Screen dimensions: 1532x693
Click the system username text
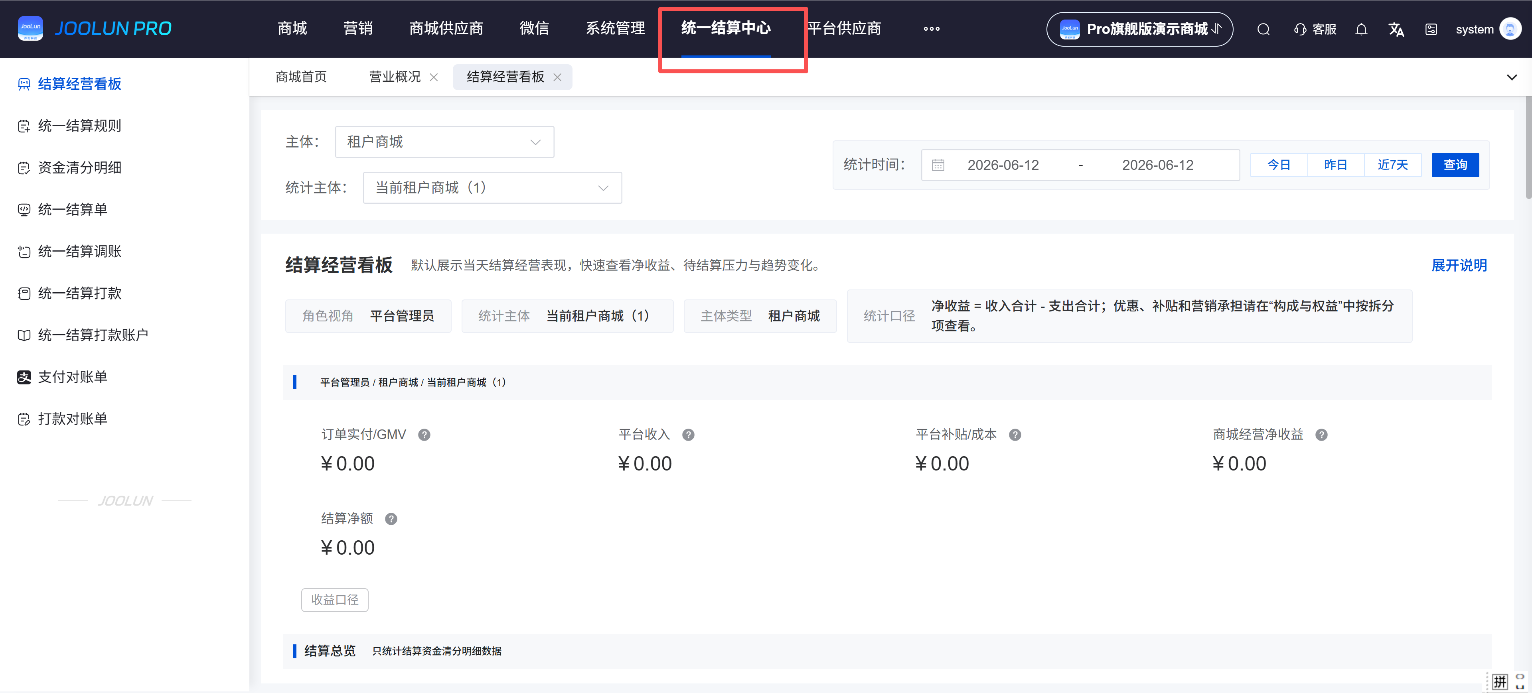(1474, 29)
